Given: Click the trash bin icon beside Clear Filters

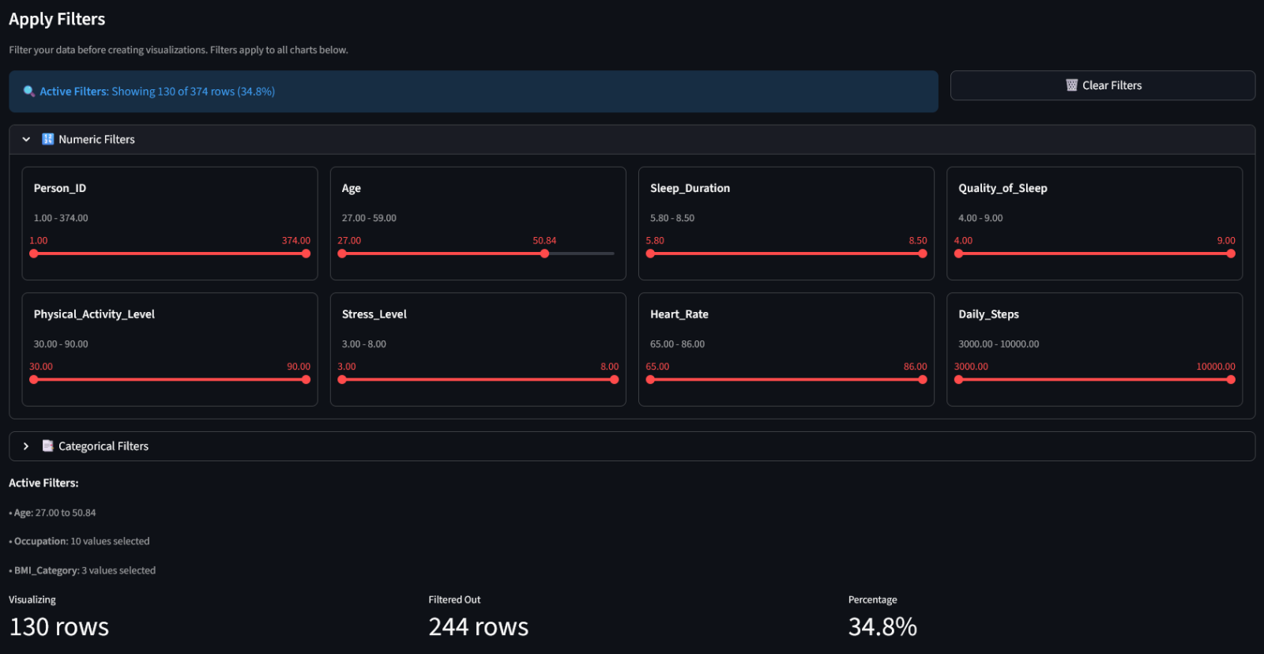Looking at the screenshot, I should coord(1071,85).
